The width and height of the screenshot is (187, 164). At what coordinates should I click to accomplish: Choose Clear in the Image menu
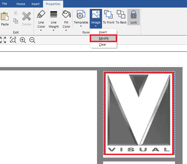pos(103,44)
